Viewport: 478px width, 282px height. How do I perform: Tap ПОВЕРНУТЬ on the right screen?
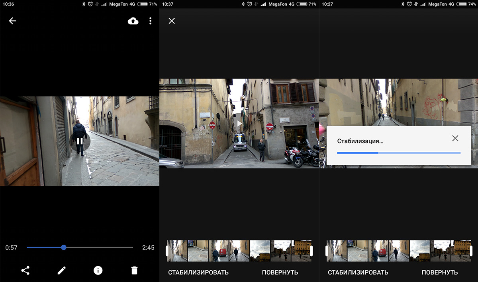coord(440,272)
